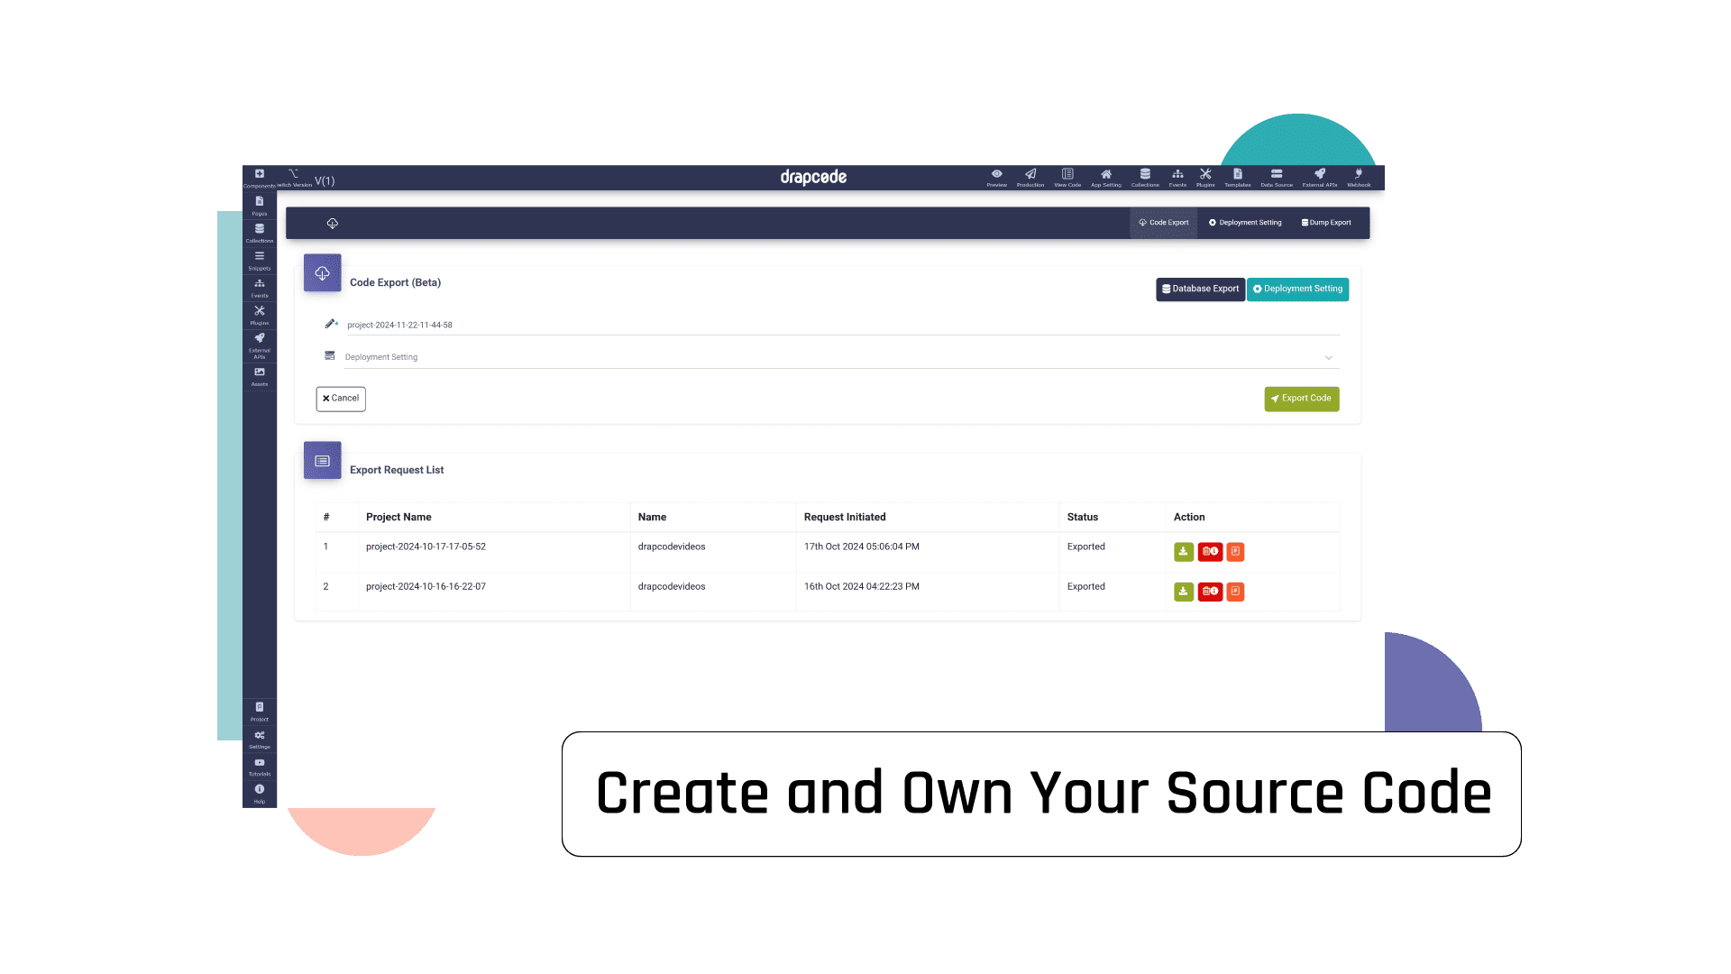Open Pages in the left sidebar
Viewport: 1731px width, 974px height.
click(x=260, y=206)
